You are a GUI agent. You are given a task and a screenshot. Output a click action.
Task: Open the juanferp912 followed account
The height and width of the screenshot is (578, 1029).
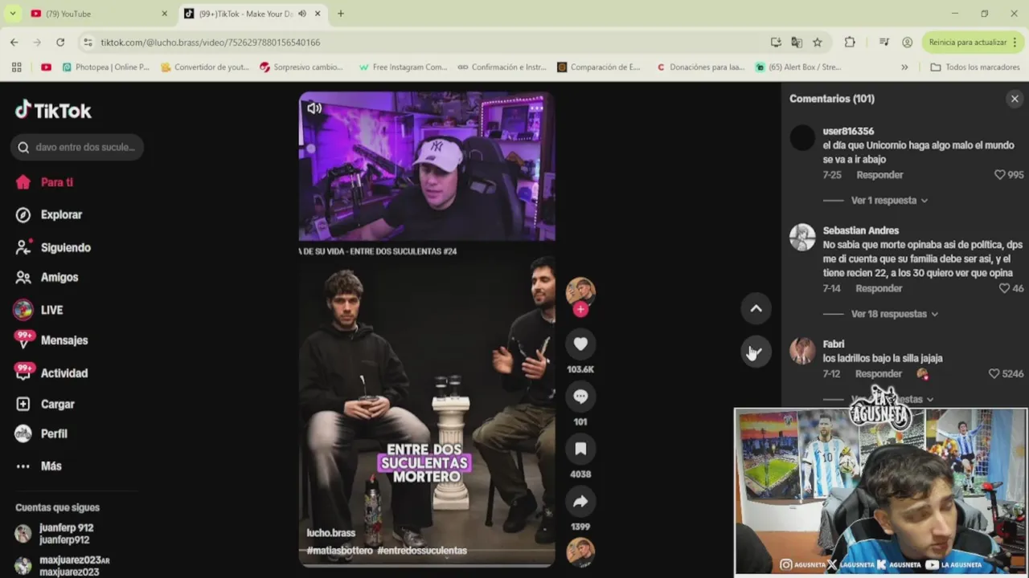coord(55,534)
